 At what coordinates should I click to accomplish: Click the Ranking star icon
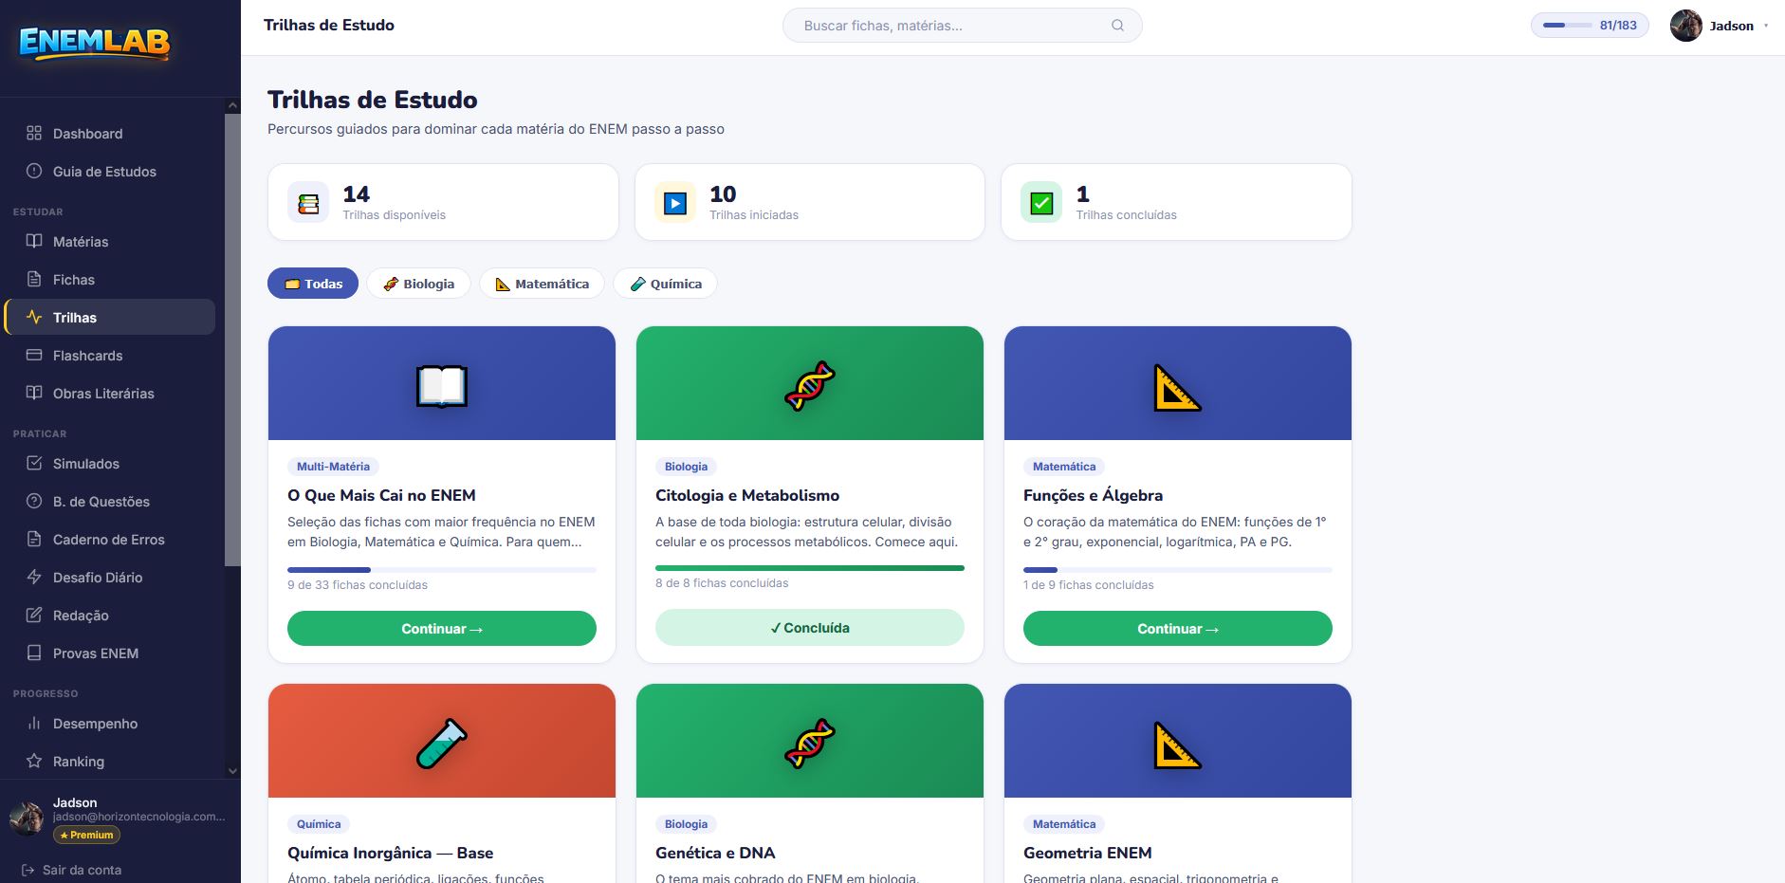click(34, 761)
